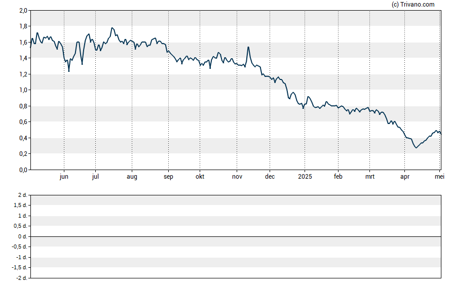Click the 'nov' month label
The image size is (450, 286).
pyautogui.click(x=237, y=177)
